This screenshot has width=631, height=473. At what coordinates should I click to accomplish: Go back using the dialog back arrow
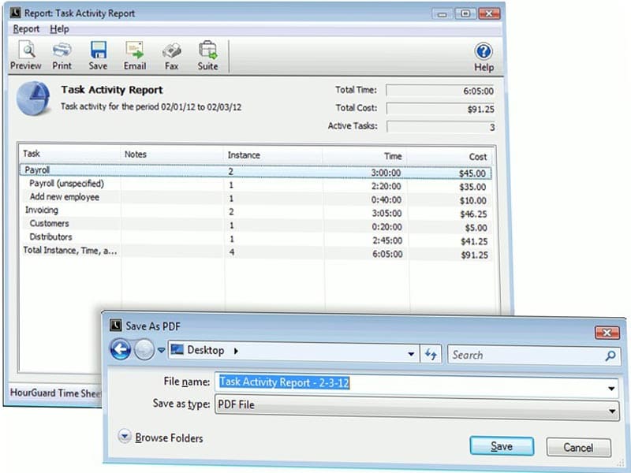120,350
